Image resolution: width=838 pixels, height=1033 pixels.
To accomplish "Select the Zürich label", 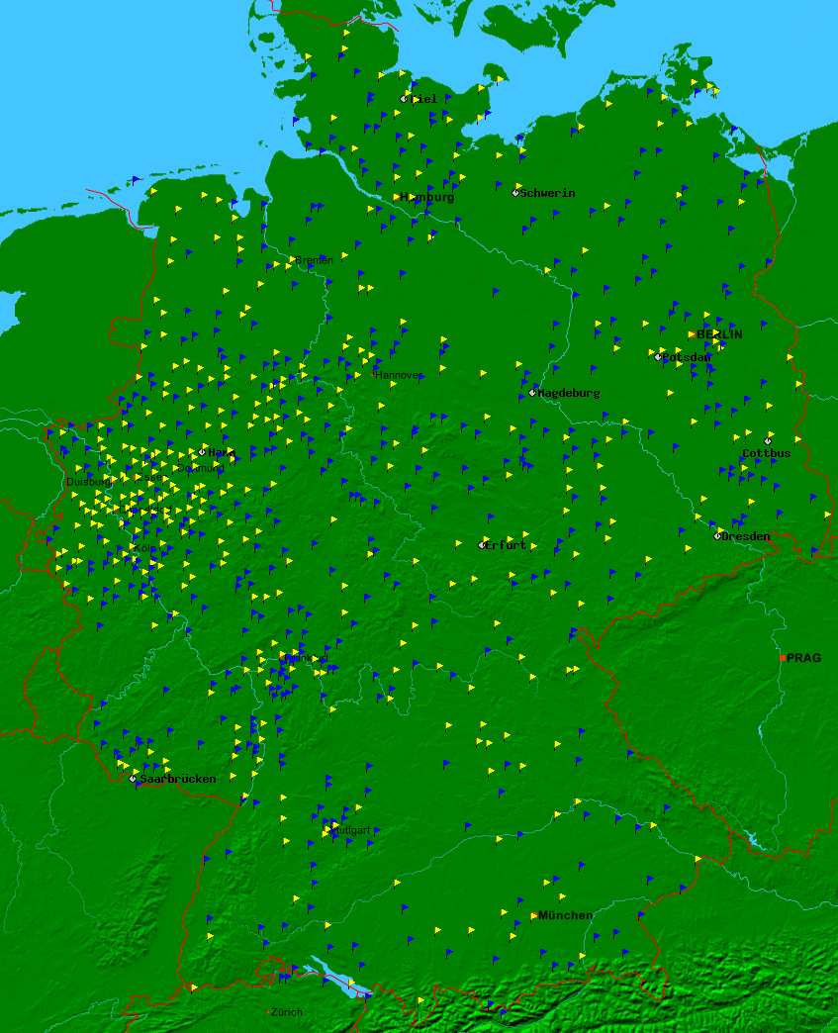I will click(287, 1012).
